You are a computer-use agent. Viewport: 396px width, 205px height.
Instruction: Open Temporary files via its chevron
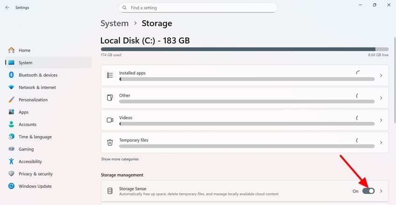[x=381, y=143]
